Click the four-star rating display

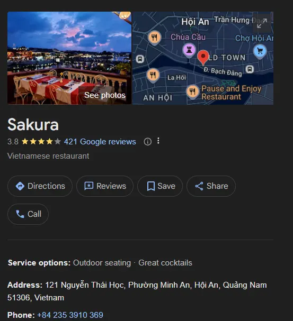(x=41, y=141)
